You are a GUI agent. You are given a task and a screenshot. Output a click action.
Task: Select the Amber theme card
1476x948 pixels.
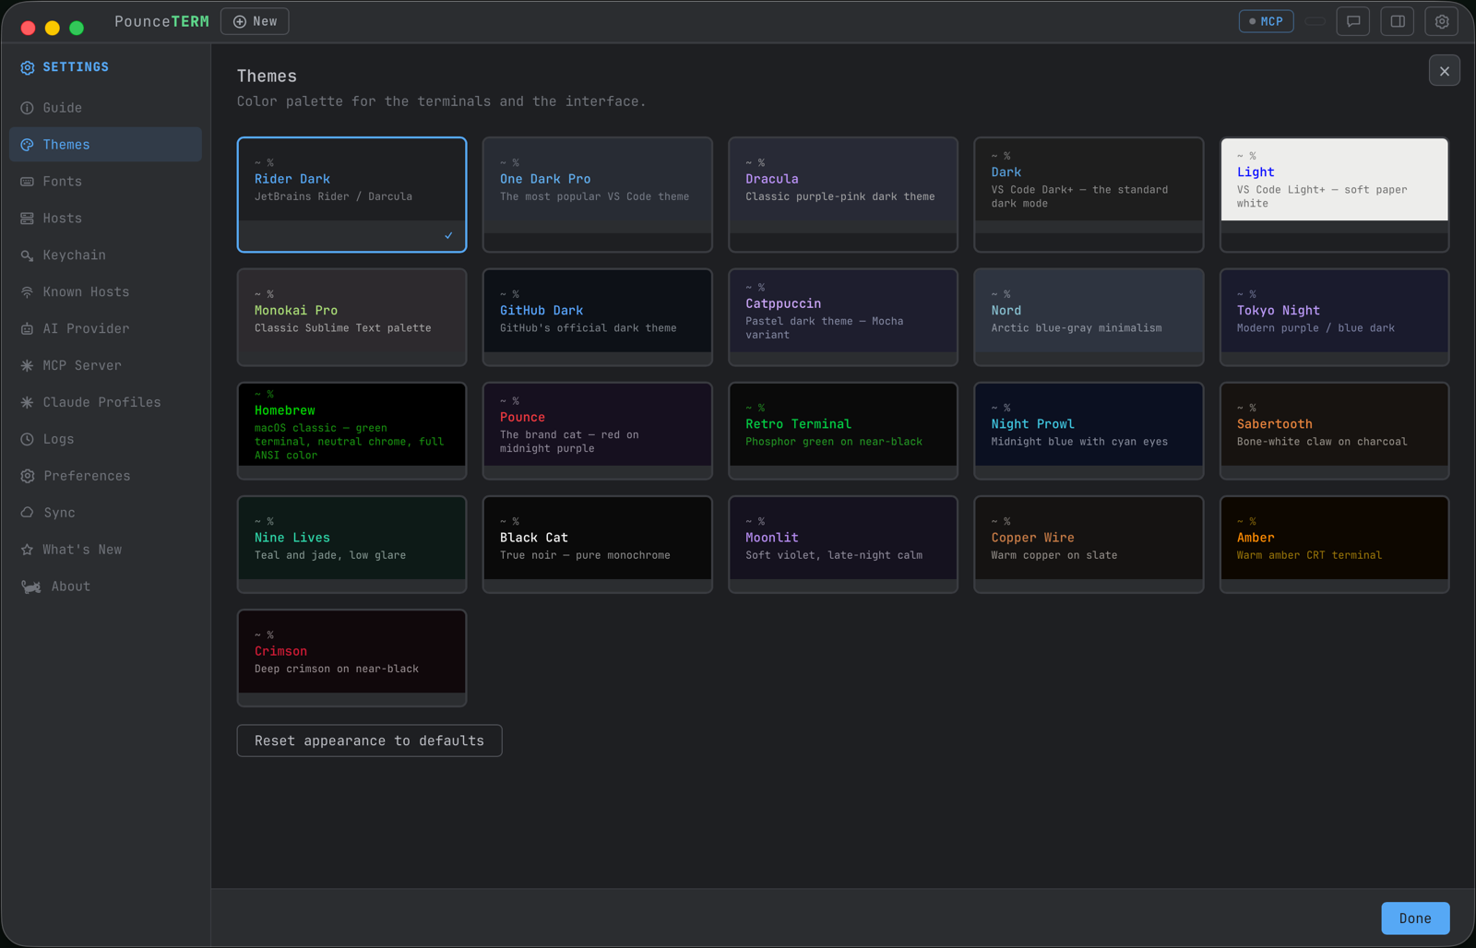pos(1334,544)
